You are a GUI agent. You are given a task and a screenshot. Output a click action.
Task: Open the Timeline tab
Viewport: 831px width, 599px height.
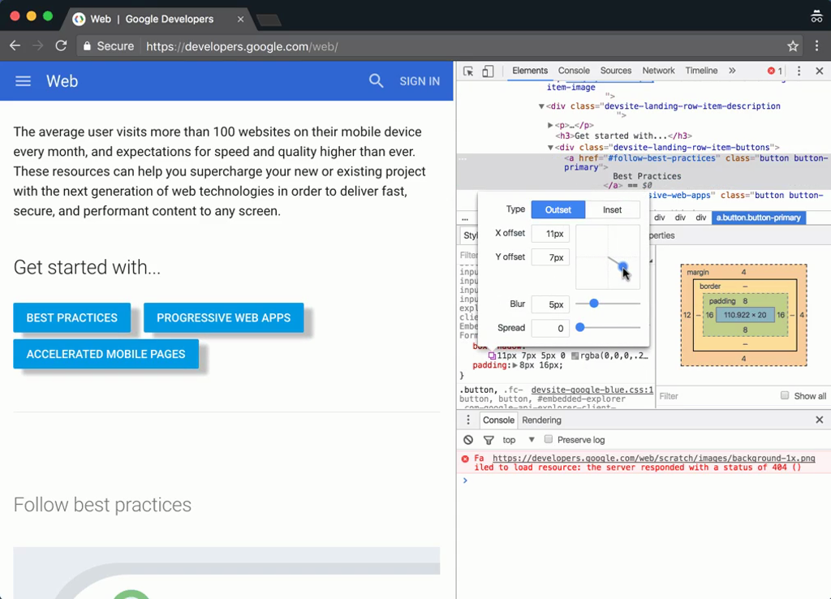pyautogui.click(x=701, y=71)
